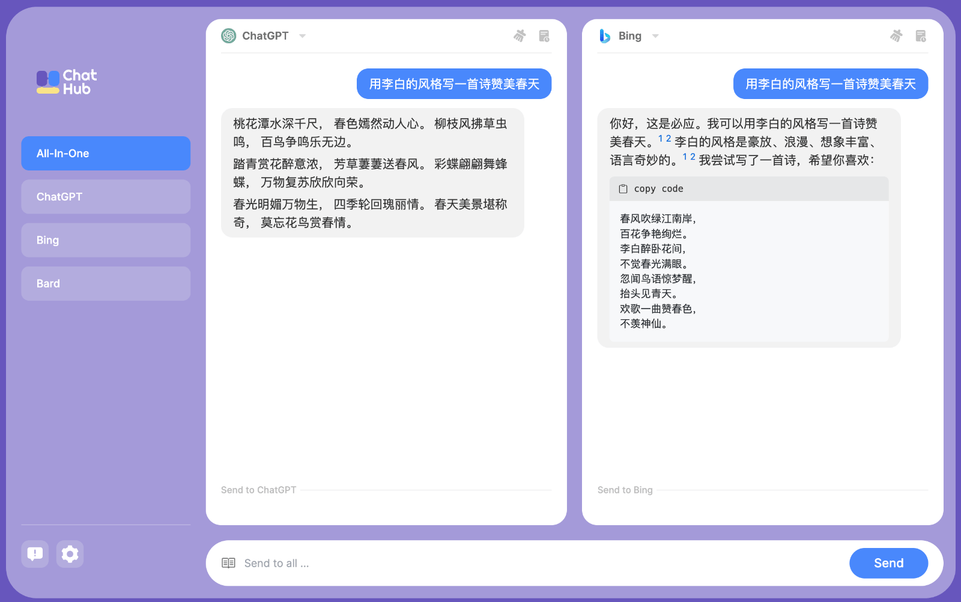Image resolution: width=961 pixels, height=602 pixels.
Task: Clear the ChatGPT conversation with broom icon
Action: pyautogui.click(x=520, y=36)
